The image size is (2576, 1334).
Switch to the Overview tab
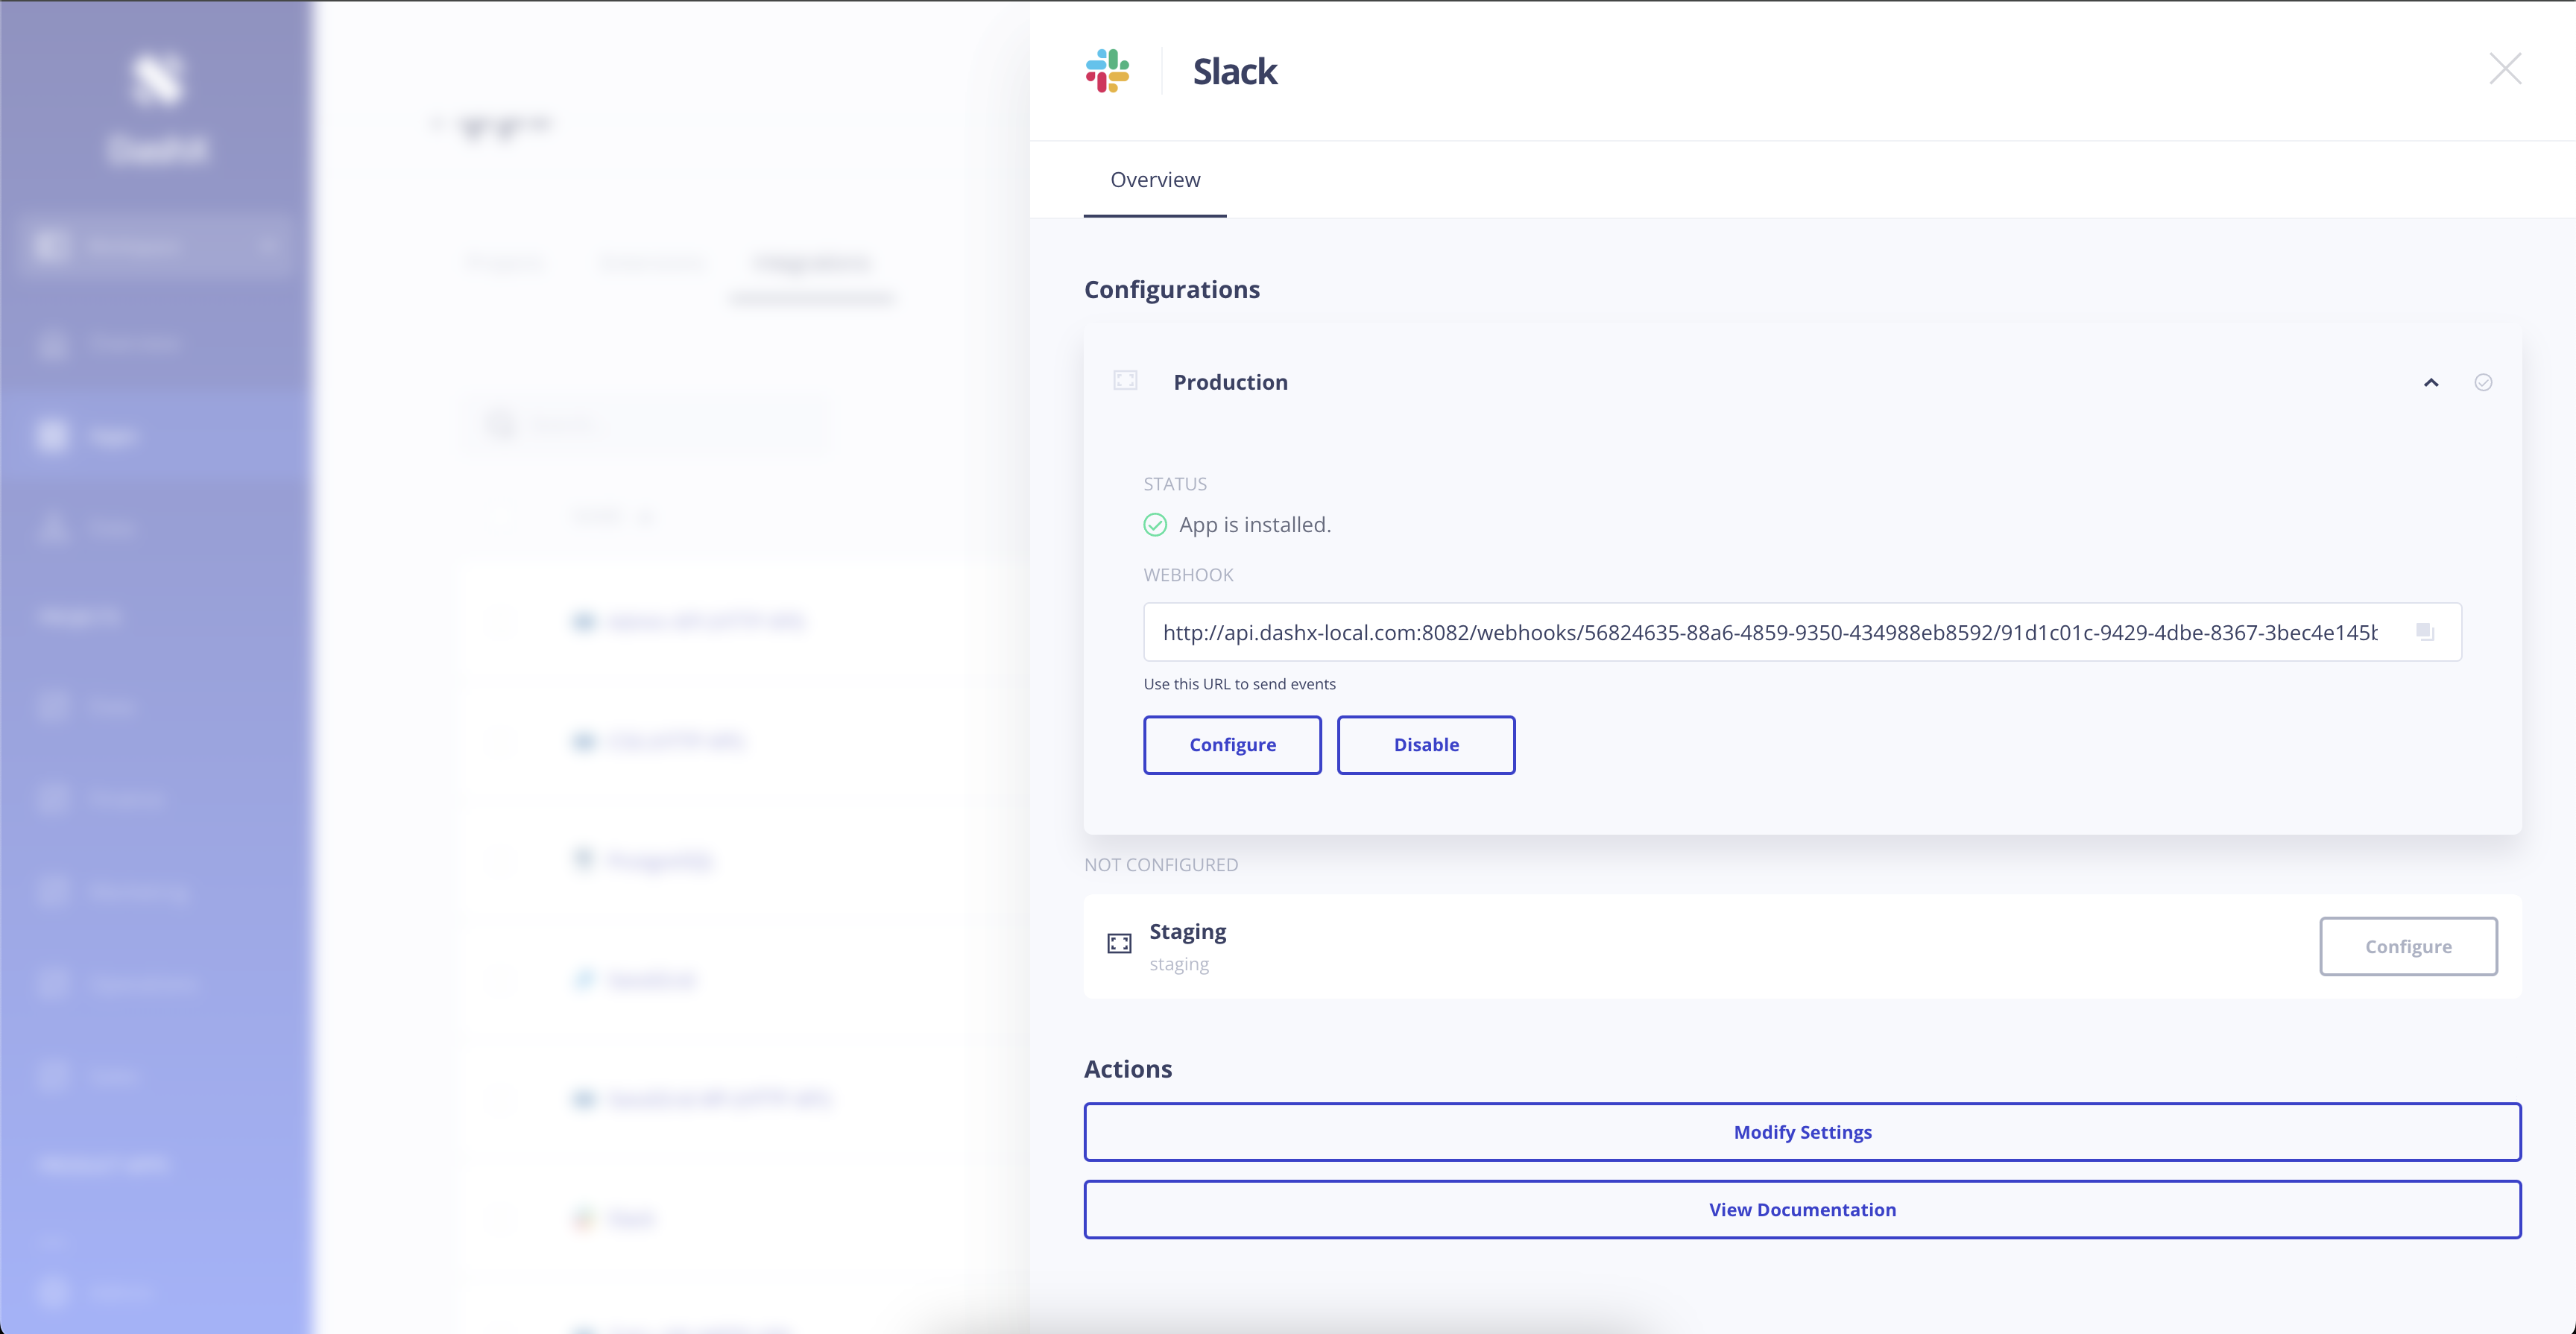click(1155, 180)
